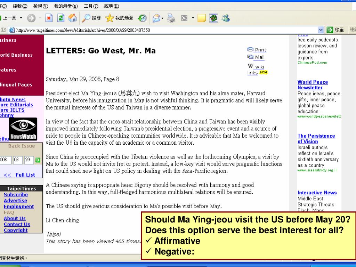Image resolution: width=356 pixels, height=267 pixels.
Task: Open the Features section in sidebar
Action: (8, 70)
